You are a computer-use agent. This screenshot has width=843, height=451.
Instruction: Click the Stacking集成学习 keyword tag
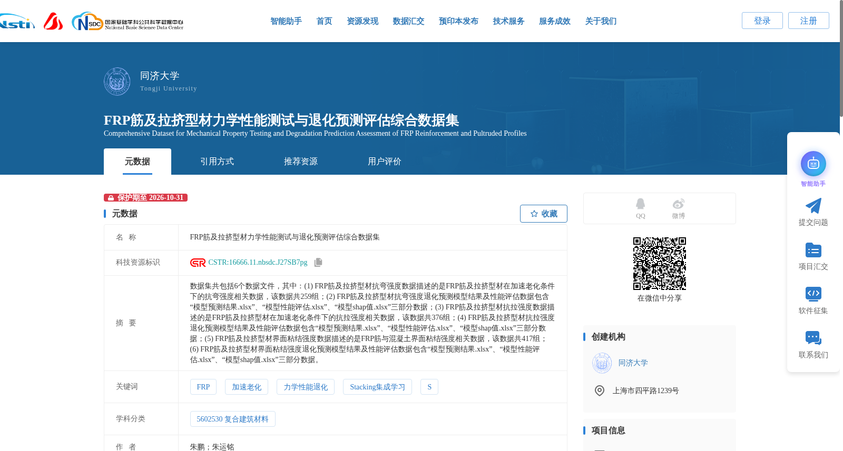pos(377,387)
